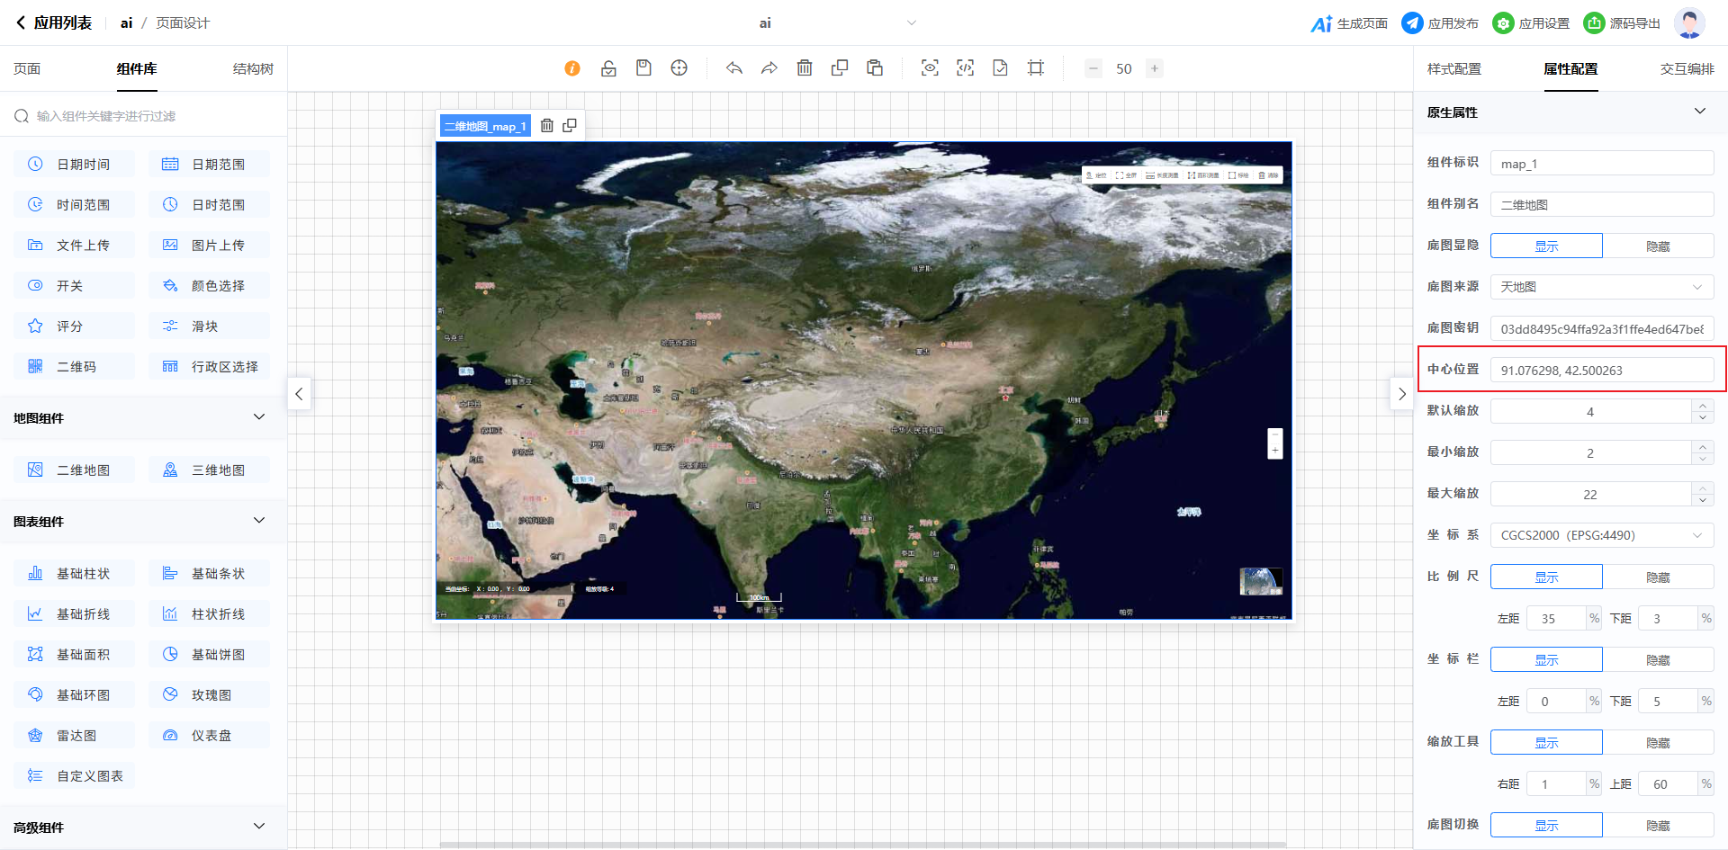Open the 样式配置 tab

pyautogui.click(x=1453, y=69)
